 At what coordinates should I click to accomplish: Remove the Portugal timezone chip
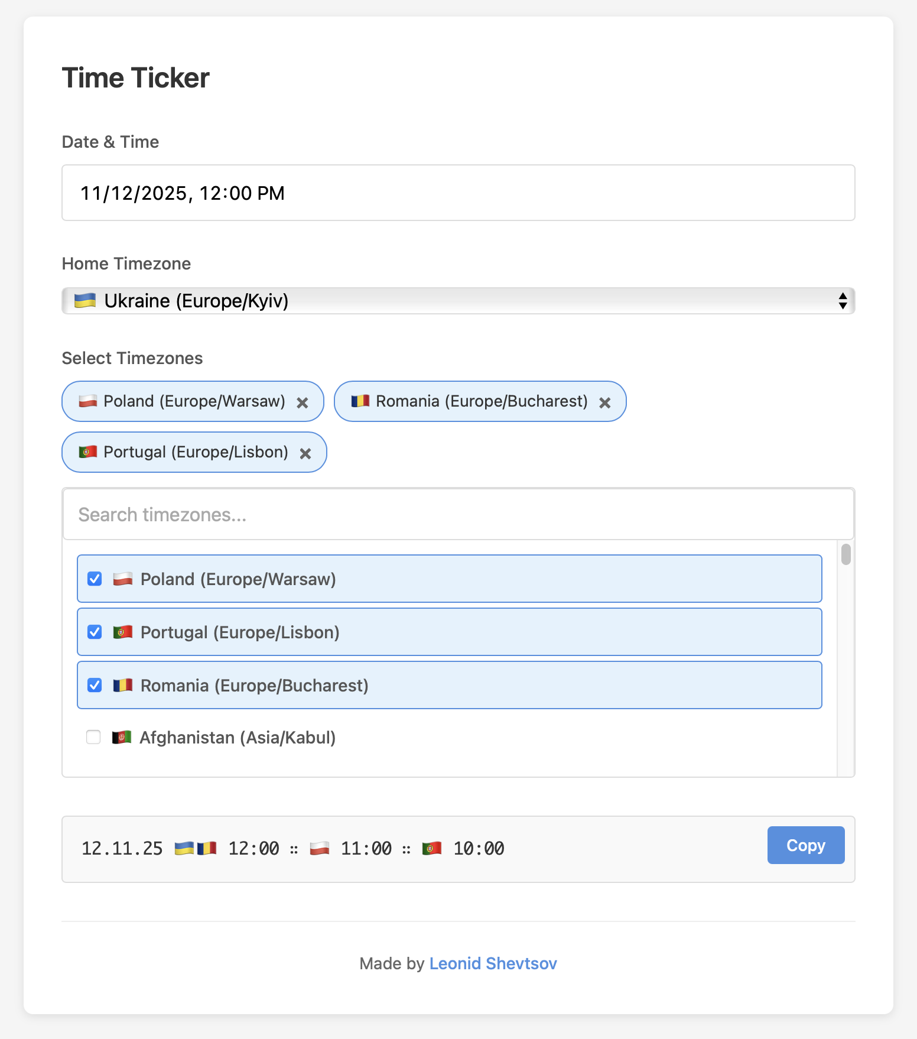305,453
